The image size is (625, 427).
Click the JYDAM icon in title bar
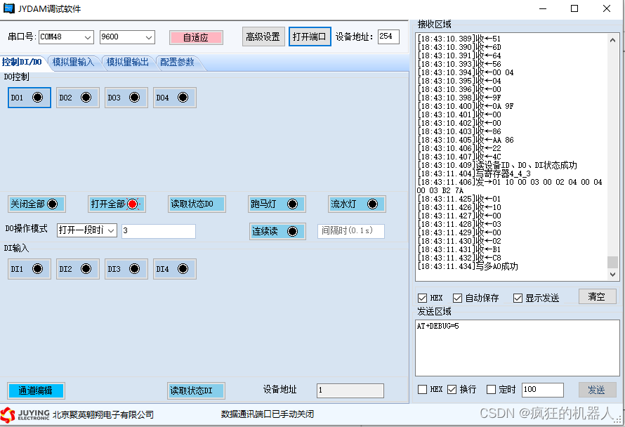(x=9, y=9)
